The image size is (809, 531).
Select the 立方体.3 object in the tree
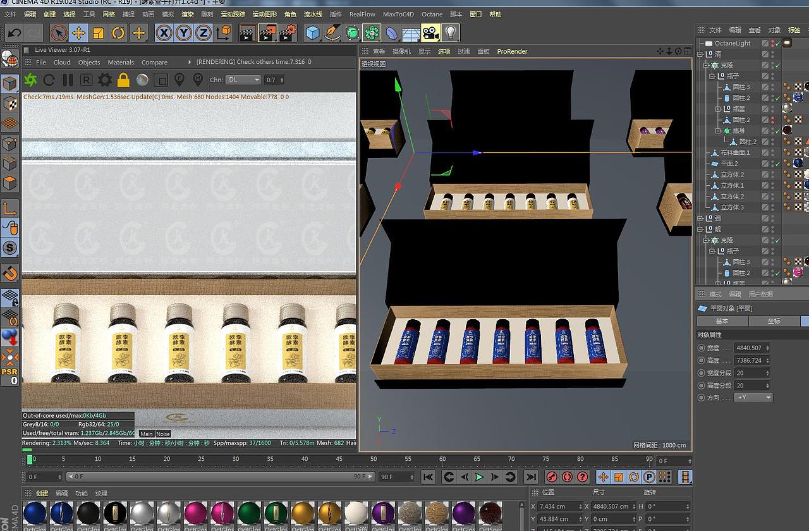732,207
